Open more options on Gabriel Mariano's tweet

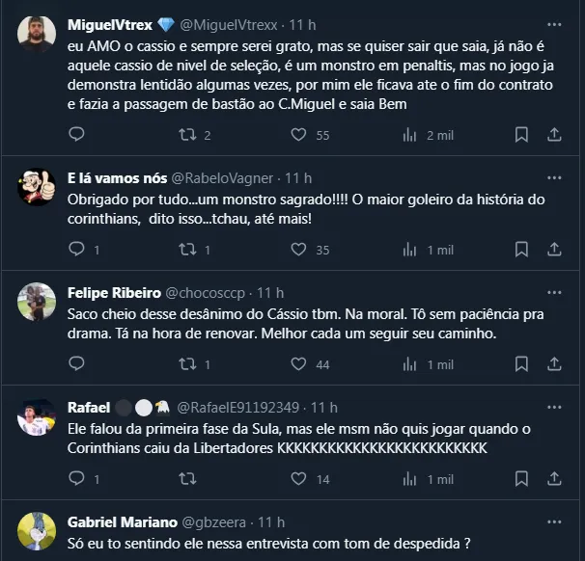coord(553,522)
